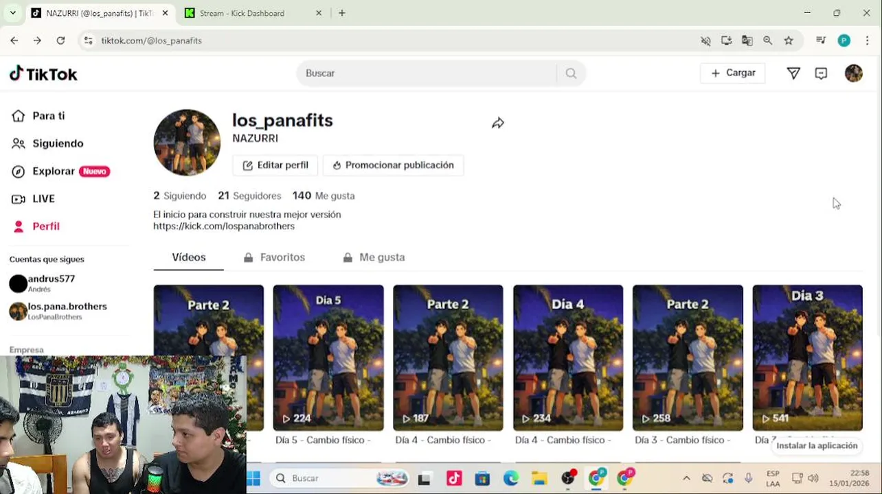Click Editar perfil button
This screenshot has height=494, width=882.
coord(275,165)
